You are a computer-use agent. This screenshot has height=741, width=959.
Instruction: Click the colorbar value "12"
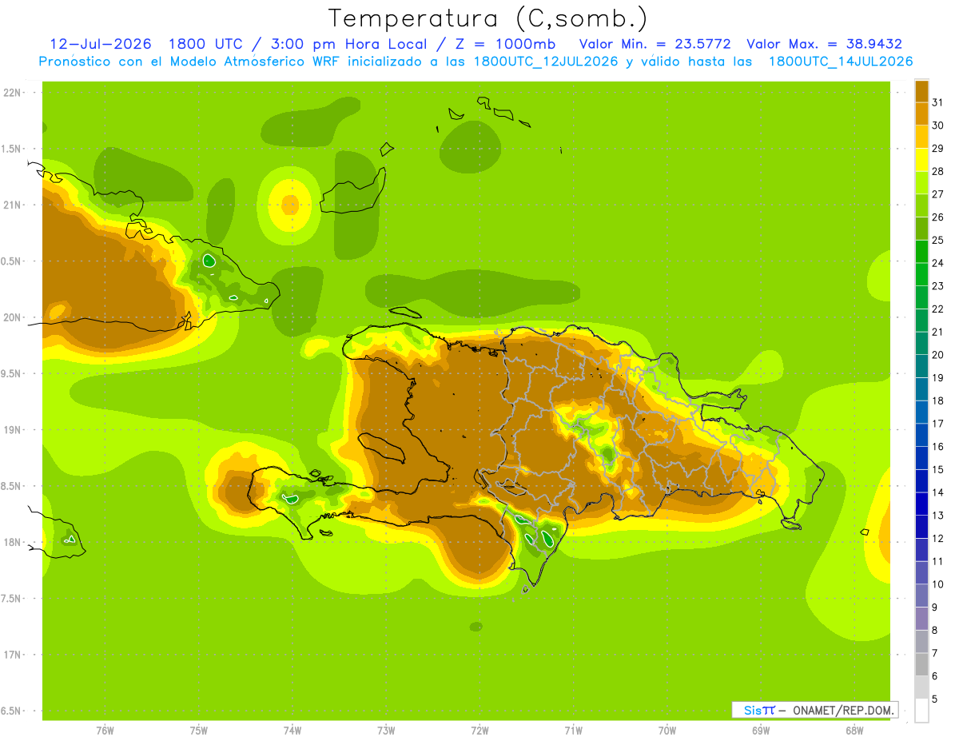937,539
